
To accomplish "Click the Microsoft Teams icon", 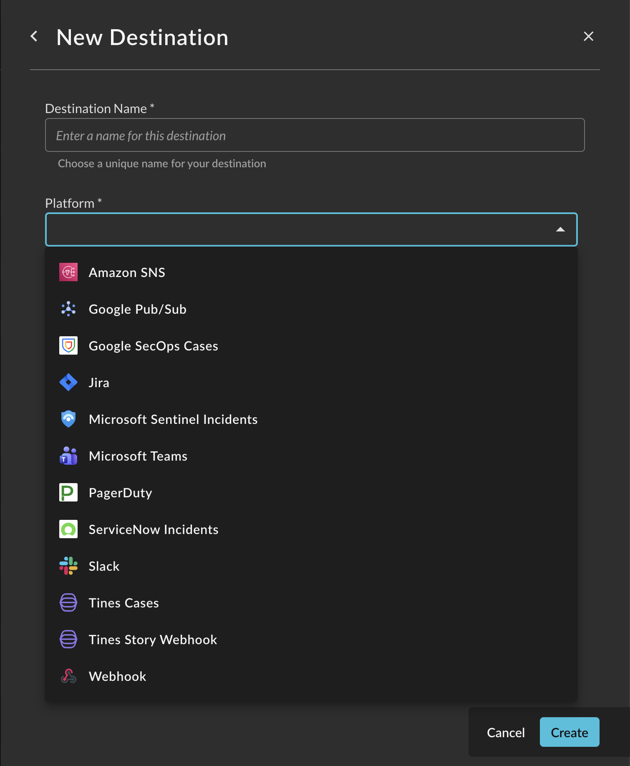I will coord(68,456).
